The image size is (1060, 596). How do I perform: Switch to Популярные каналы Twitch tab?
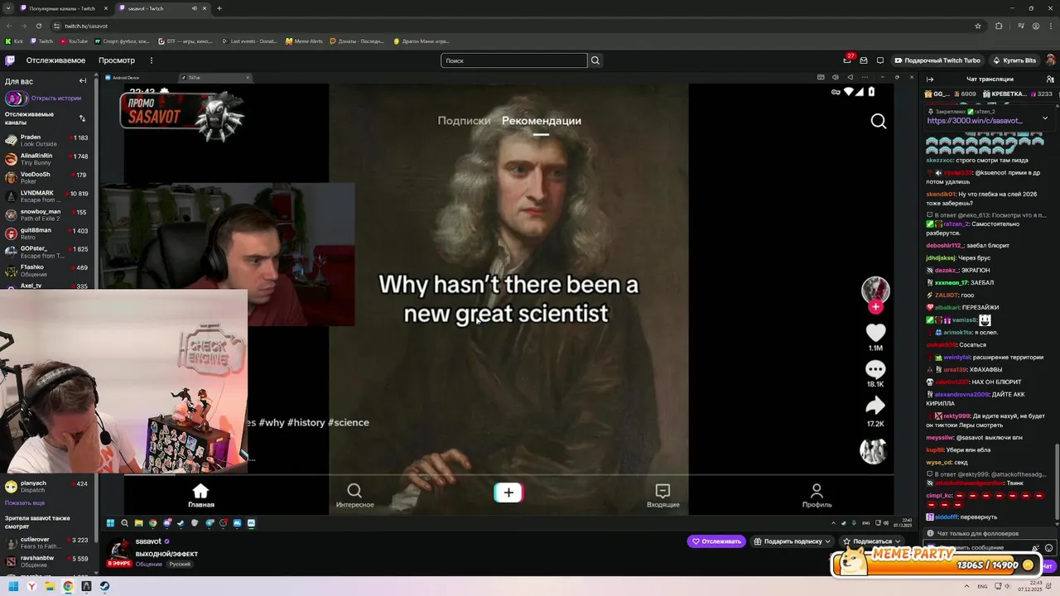(x=65, y=8)
